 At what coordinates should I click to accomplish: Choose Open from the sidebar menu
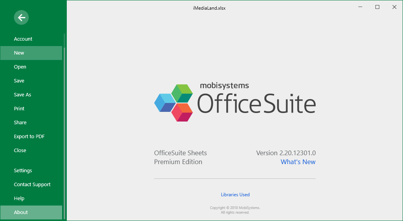(x=31, y=67)
